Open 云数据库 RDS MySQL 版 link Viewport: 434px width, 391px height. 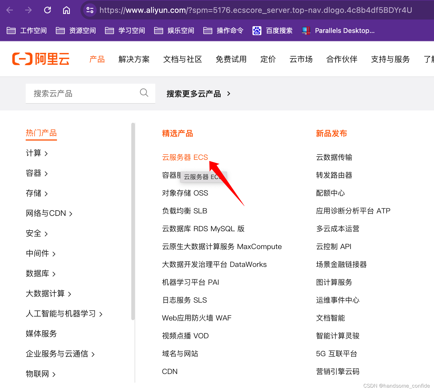203,229
